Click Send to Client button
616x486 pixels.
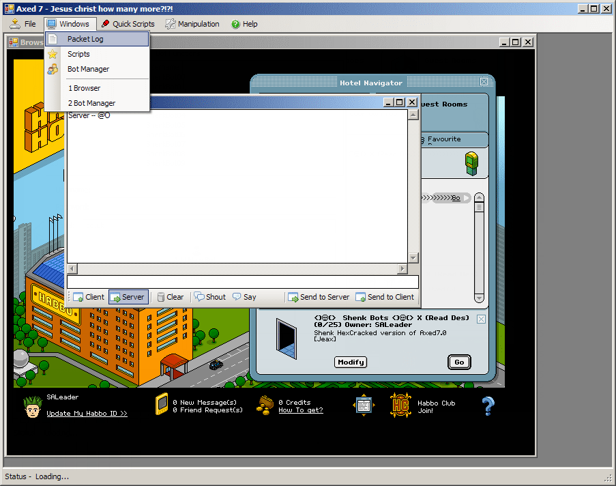coord(385,297)
